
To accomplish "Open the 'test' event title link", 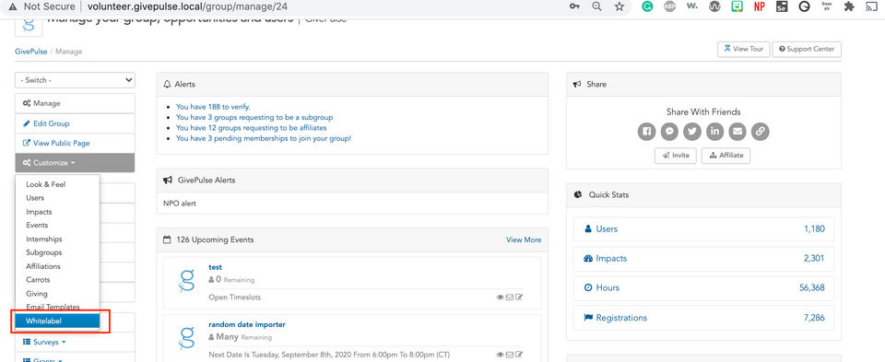I will point(215,267).
